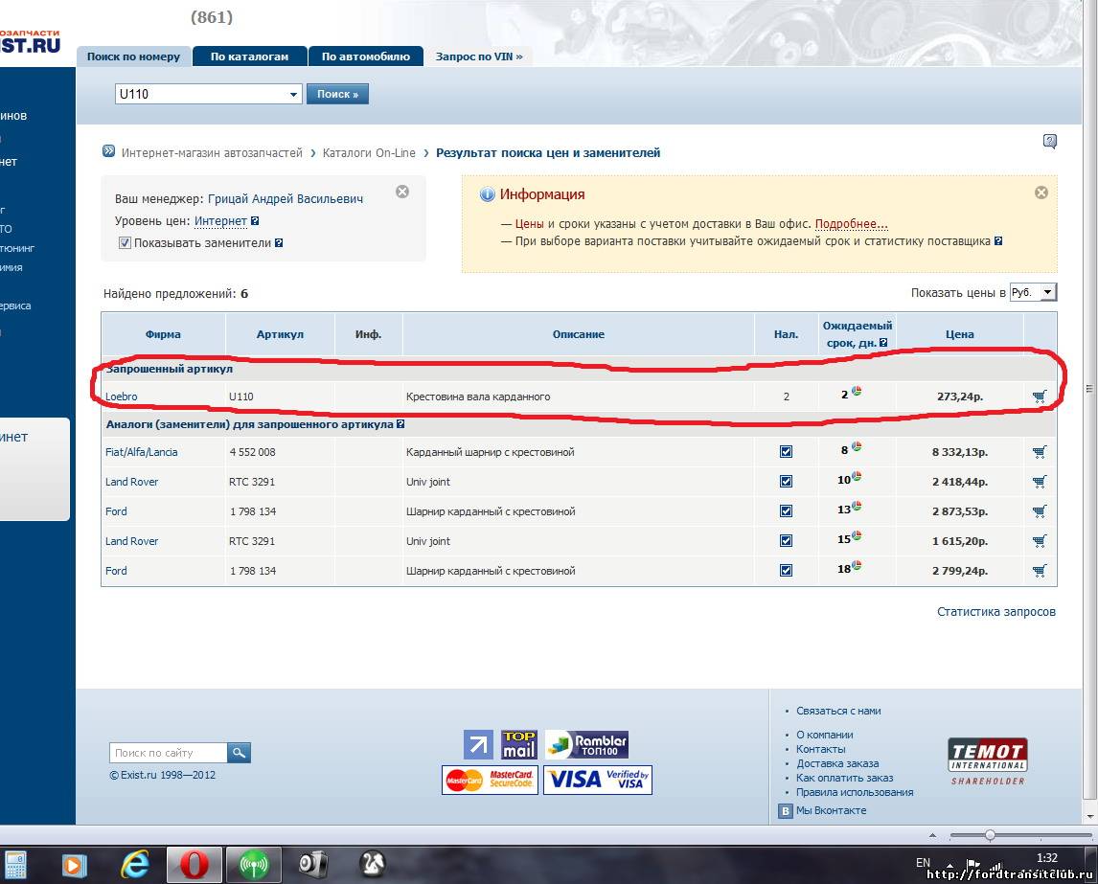
Task: Click the Интернет price level link
Action: click(220, 221)
